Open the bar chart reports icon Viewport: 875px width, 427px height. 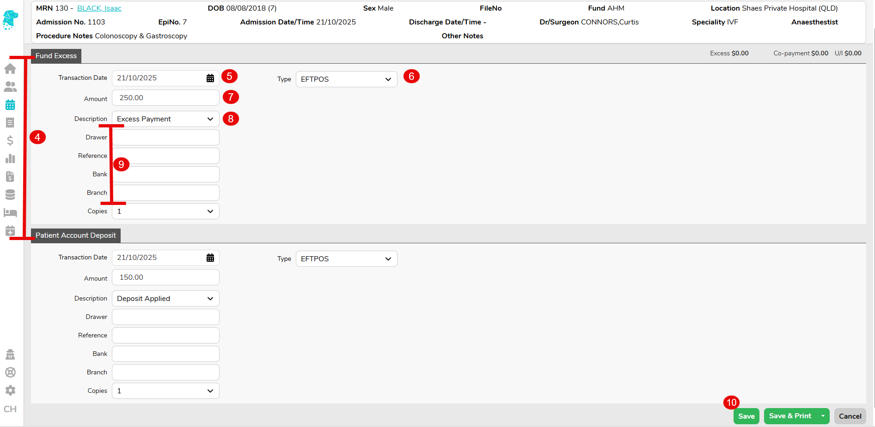pyautogui.click(x=10, y=159)
